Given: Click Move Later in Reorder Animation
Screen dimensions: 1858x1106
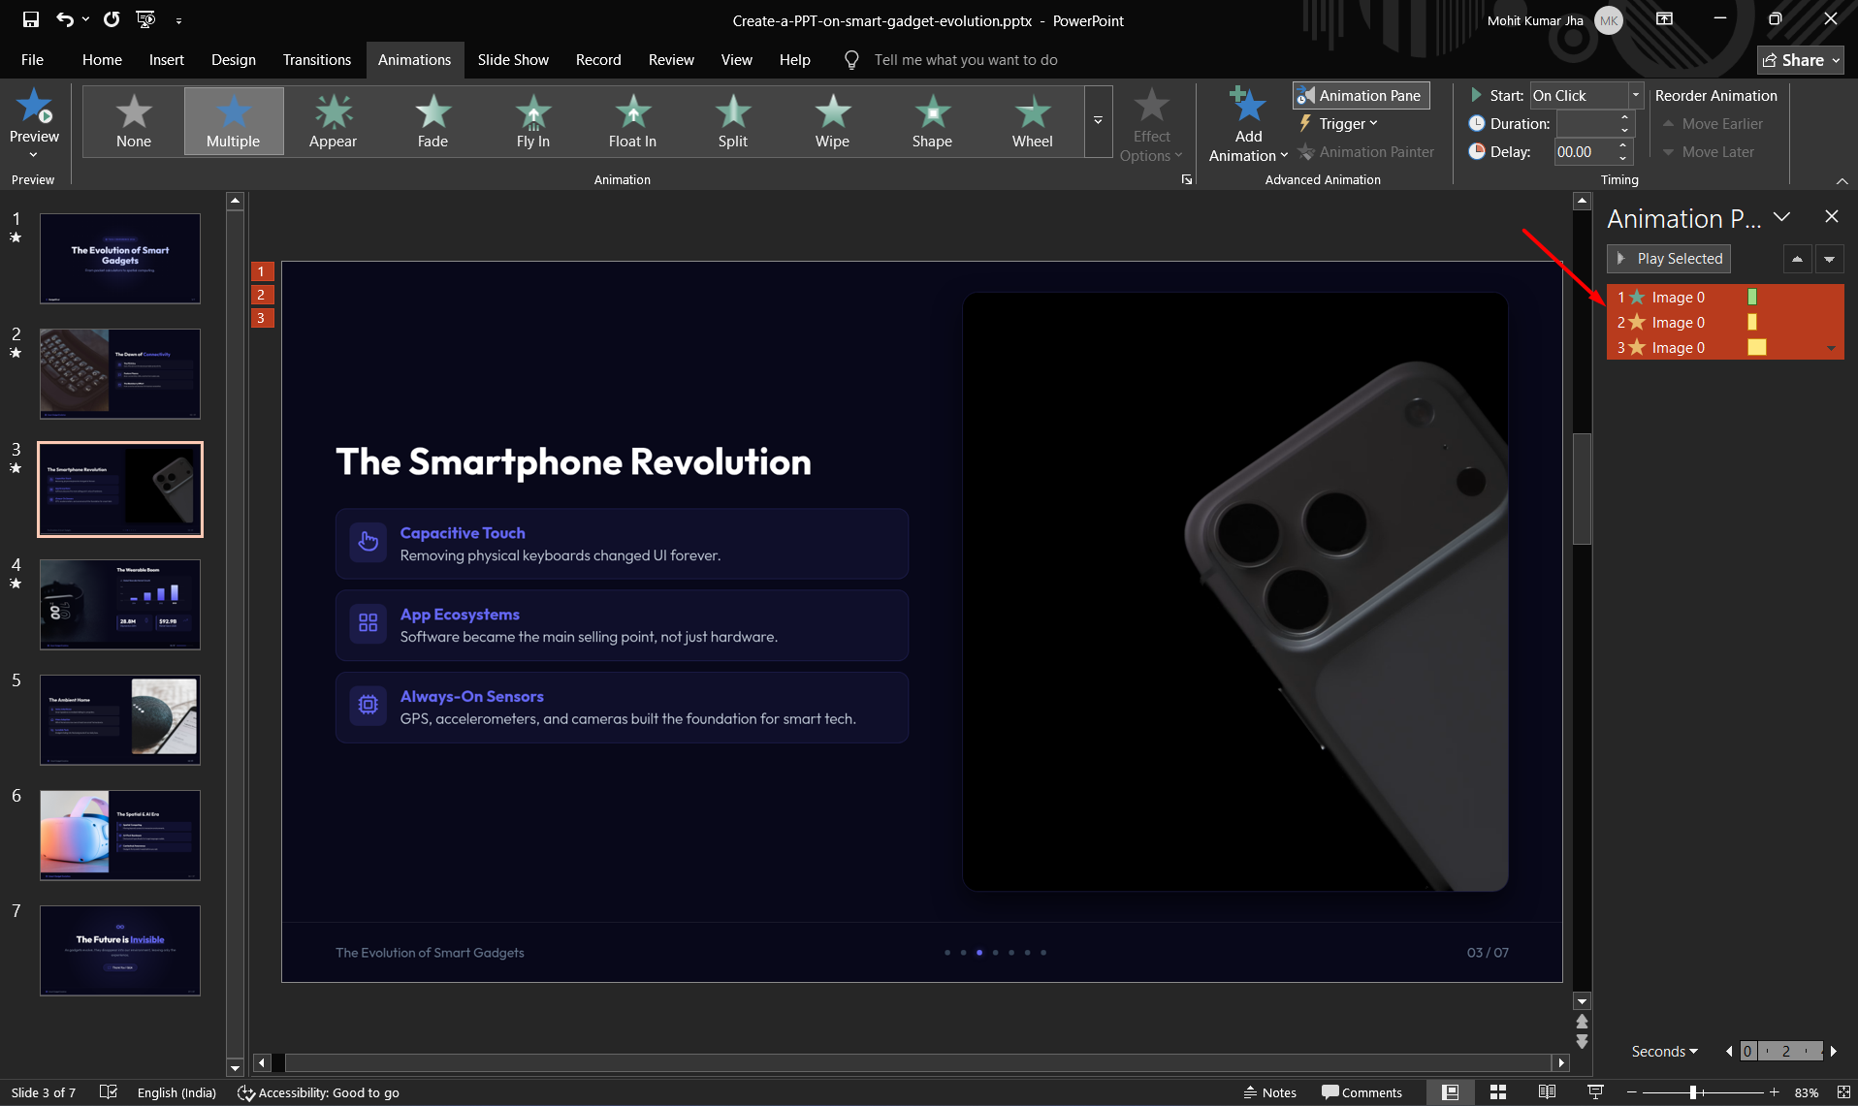Looking at the screenshot, I should [1708, 151].
